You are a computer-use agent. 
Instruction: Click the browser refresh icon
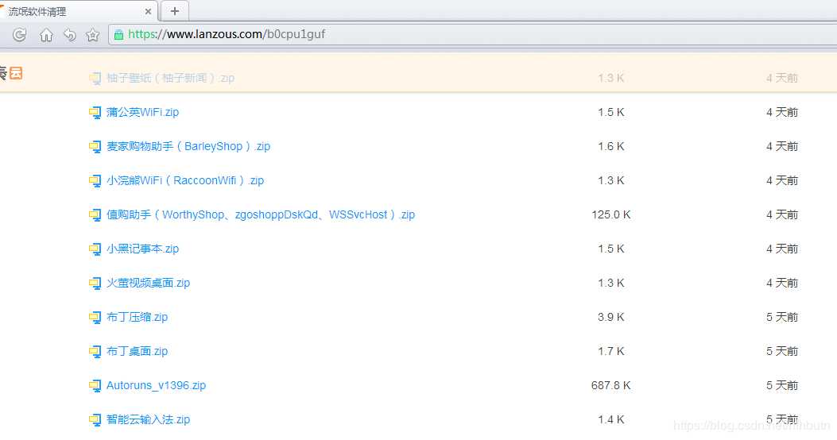pyautogui.click(x=20, y=35)
